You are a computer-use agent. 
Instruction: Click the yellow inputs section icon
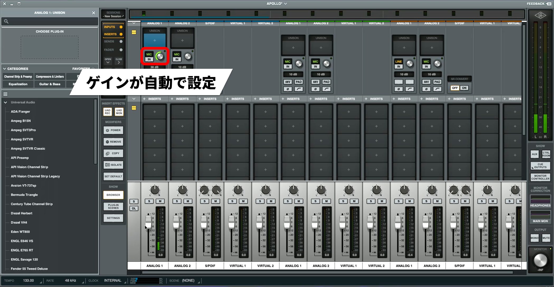tap(134, 32)
